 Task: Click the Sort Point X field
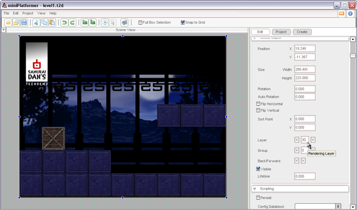tap(305, 119)
